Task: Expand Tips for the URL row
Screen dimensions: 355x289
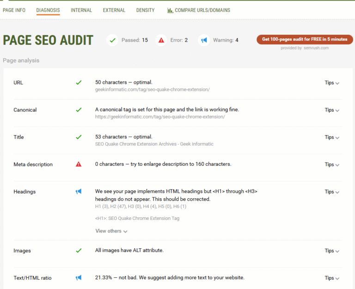Action: (x=332, y=83)
